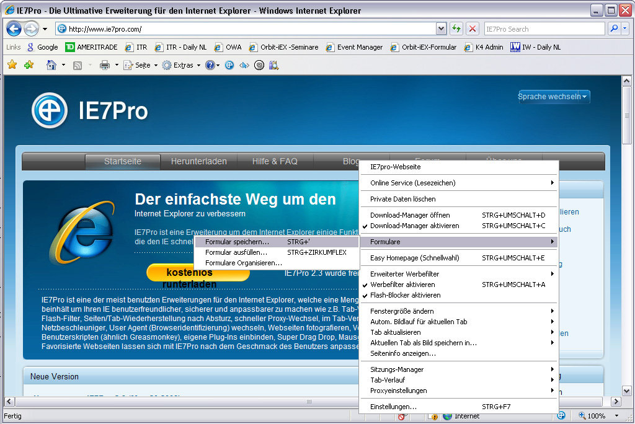Click the Internet Explorer logo image

pyautogui.click(x=82, y=232)
